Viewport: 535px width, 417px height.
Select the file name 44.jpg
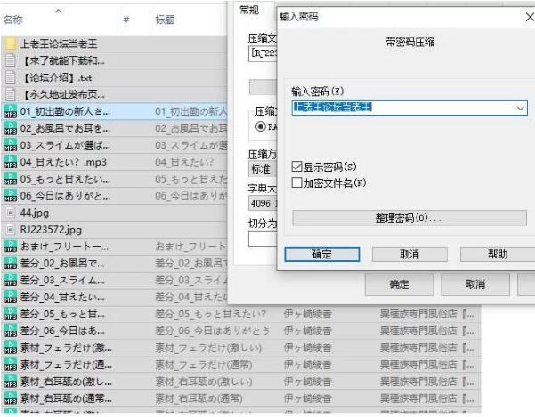tap(35, 213)
